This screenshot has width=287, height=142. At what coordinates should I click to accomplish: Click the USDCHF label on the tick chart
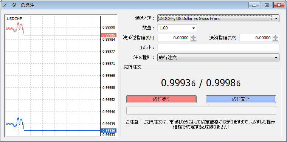pyautogui.click(x=14, y=18)
